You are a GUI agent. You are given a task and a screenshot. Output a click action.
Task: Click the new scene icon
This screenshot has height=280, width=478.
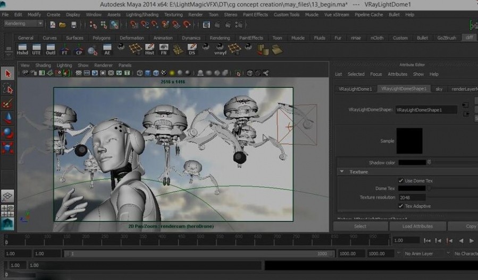tap(53, 24)
